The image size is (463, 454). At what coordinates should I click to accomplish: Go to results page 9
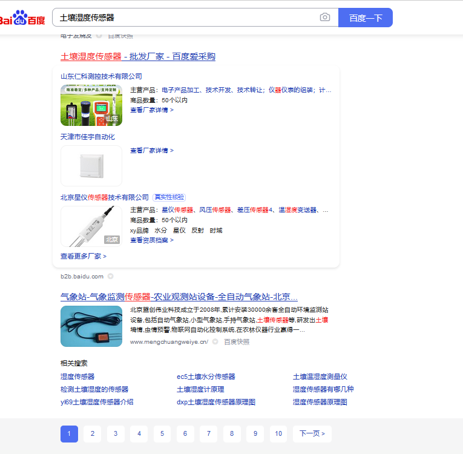(255, 433)
